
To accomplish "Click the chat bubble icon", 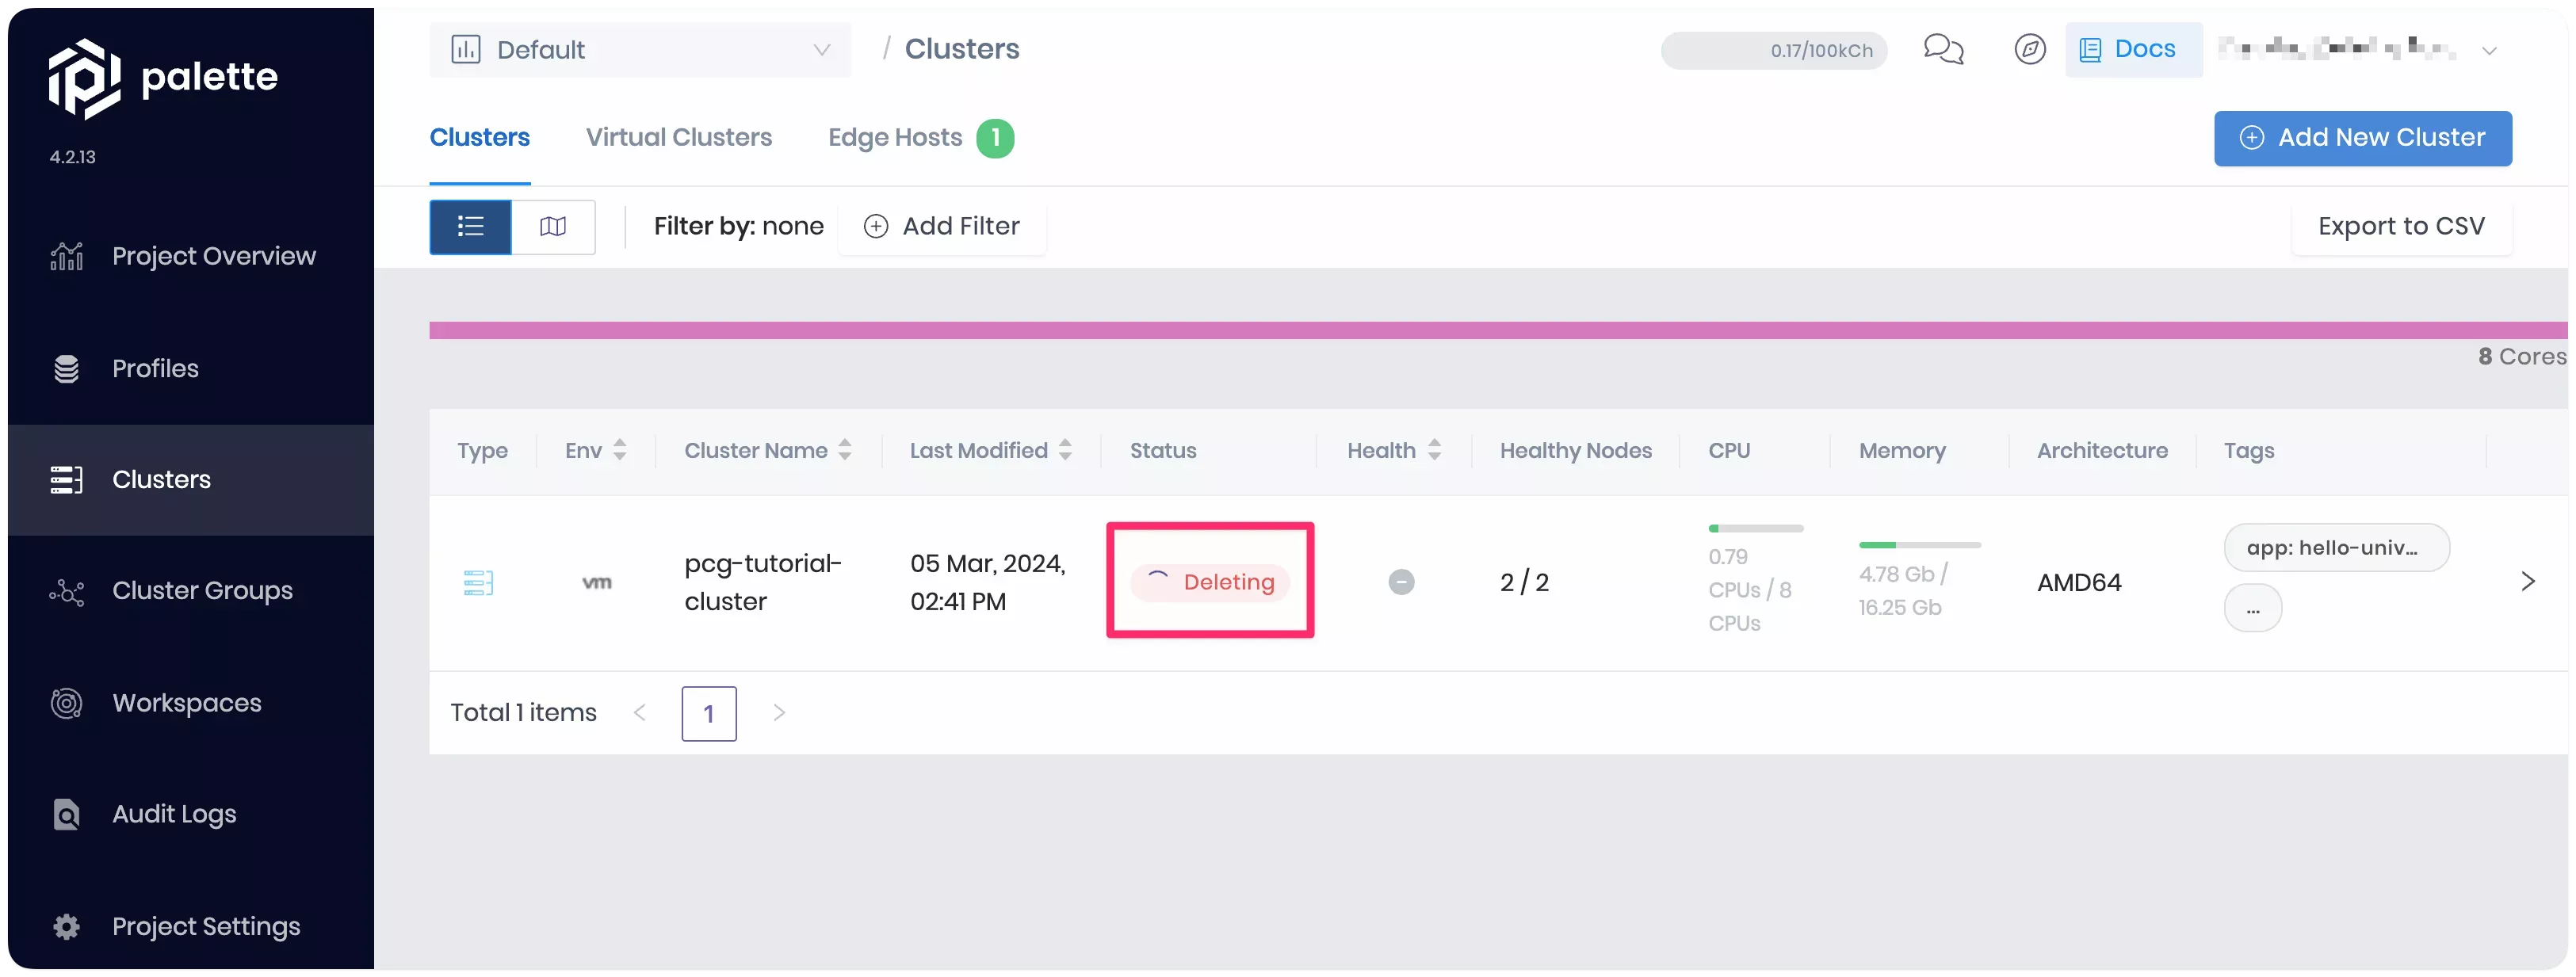I will coord(1945,48).
